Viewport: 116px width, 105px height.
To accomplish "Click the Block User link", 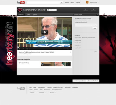I will coord(85,38).
